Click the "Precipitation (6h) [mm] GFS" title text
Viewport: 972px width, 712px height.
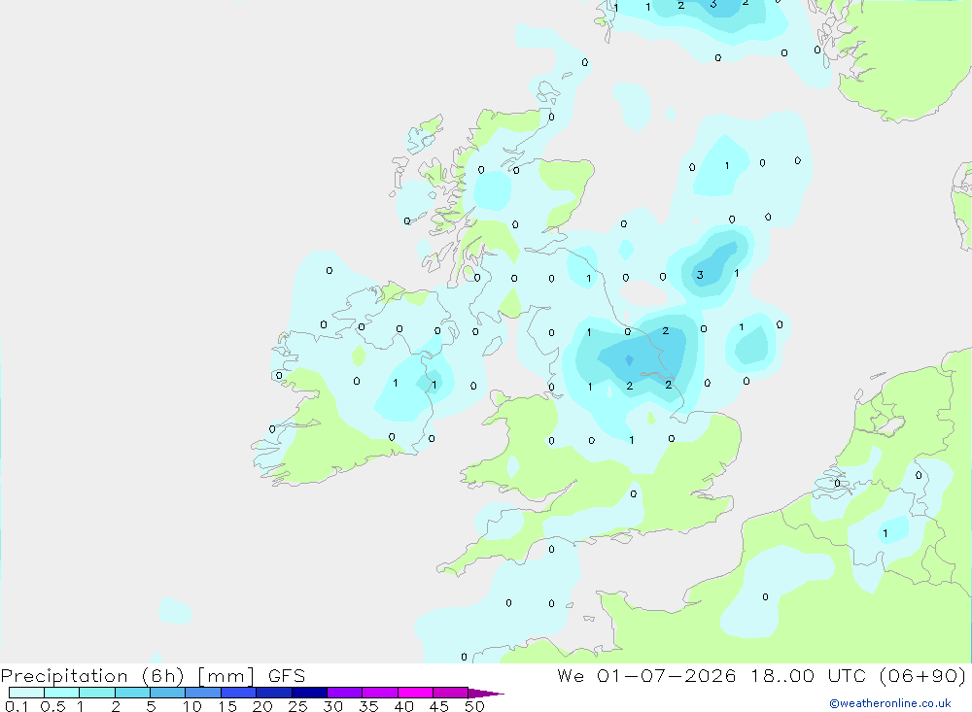pyautogui.click(x=154, y=675)
